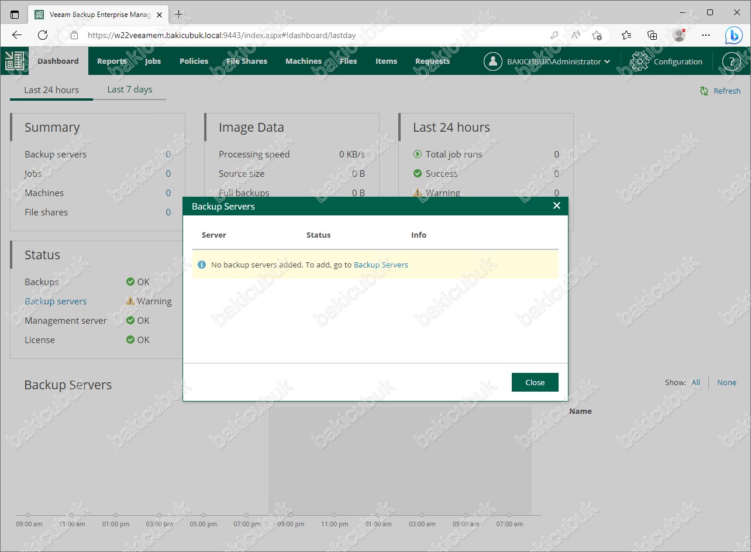Open the Backup Servers link in message
Screen dimensions: 751x552
pyautogui.click(x=381, y=265)
